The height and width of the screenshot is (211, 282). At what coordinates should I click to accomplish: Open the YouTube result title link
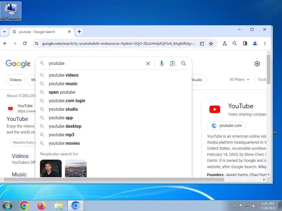17,119
